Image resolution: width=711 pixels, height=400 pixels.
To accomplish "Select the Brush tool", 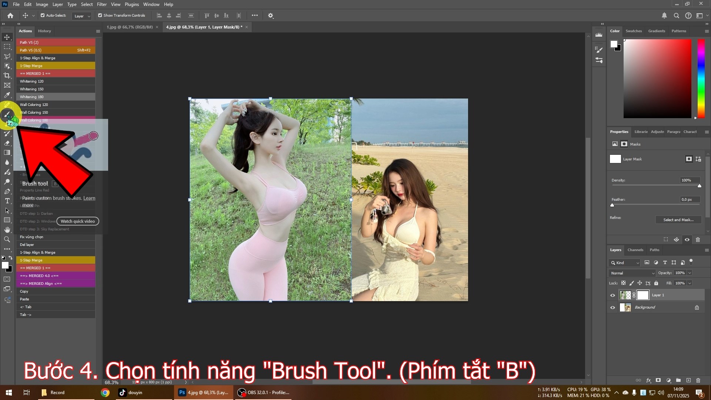I will tap(7, 115).
